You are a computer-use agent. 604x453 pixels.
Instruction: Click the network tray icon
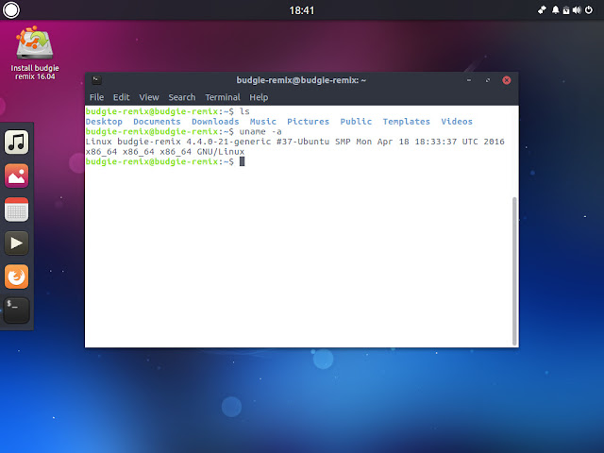(542, 10)
